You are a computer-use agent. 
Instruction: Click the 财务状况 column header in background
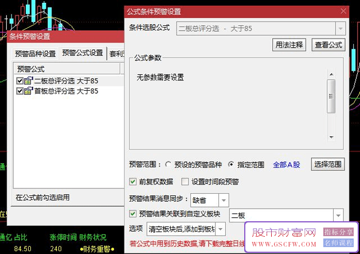click(x=93, y=237)
